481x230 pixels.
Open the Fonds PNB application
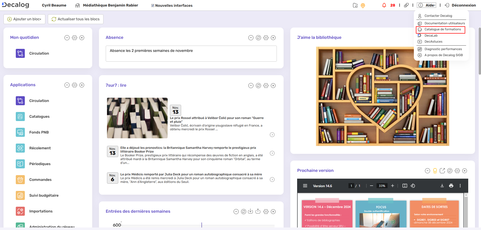(x=20, y=132)
